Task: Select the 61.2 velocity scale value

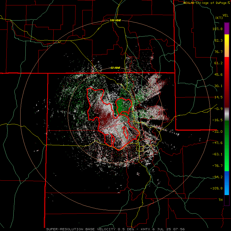Action: (x=218, y=63)
